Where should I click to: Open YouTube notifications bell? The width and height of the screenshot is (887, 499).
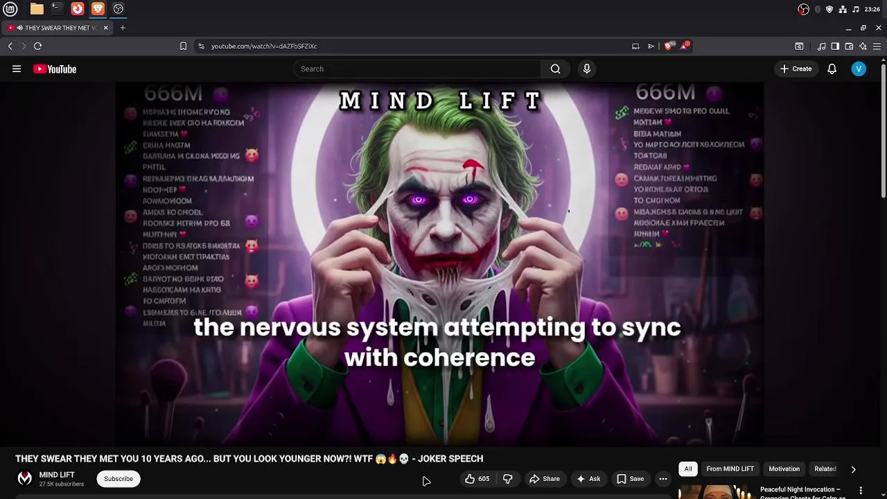coord(832,69)
